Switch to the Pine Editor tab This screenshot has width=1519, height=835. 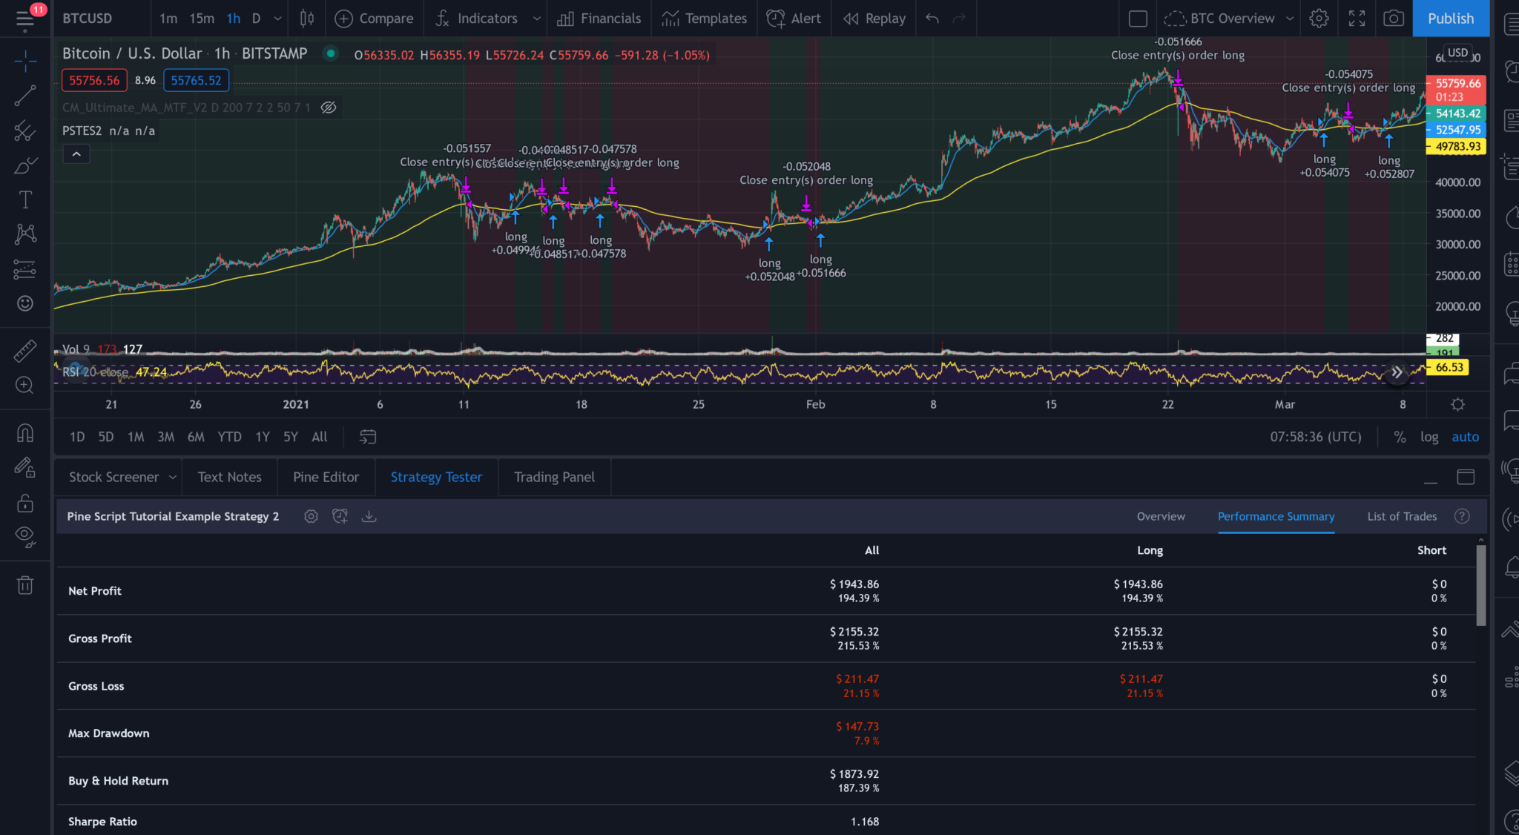coord(326,477)
